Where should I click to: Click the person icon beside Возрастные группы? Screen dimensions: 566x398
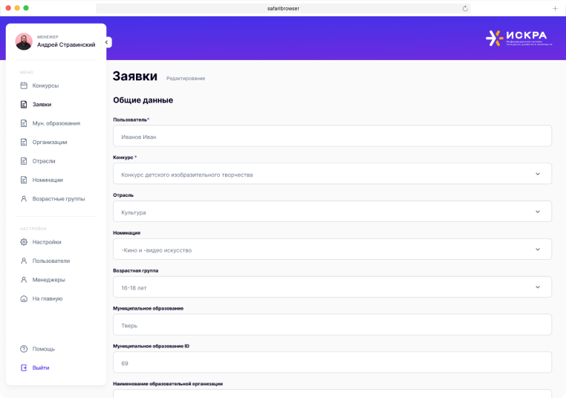[x=24, y=199]
